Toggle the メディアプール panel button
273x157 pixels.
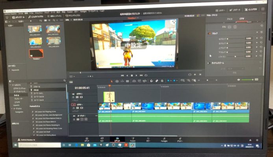[x=18, y=17]
